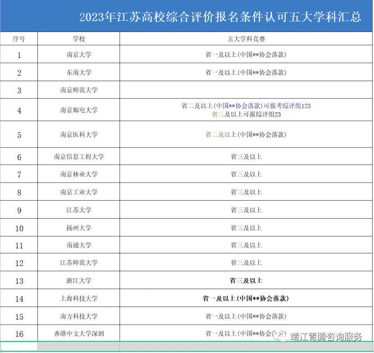Click serial number 16 cell

(x=19, y=334)
